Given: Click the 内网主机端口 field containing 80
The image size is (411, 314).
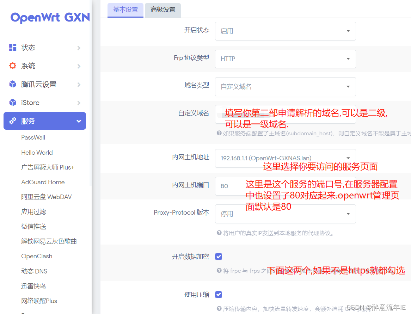Looking at the screenshot, I should click(x=226, y=186).
